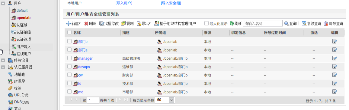Check the devops row checkbox

point(69,66)
